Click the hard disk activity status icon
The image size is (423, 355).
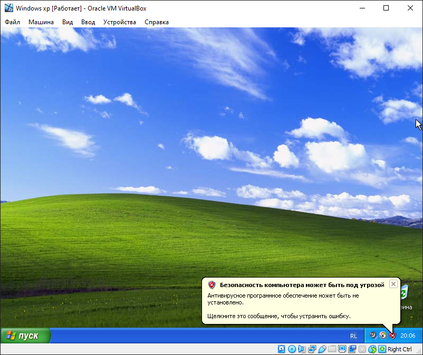[x=281, y=349]
